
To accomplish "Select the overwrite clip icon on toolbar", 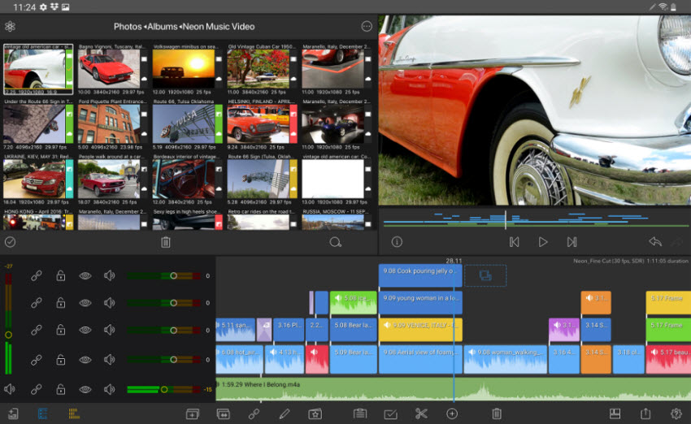I will coord(223,414).
